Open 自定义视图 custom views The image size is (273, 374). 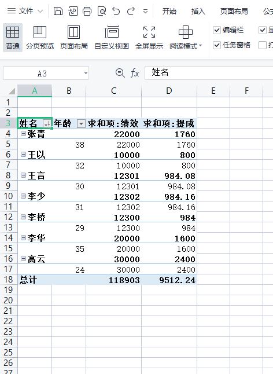[x=112, y=38]
